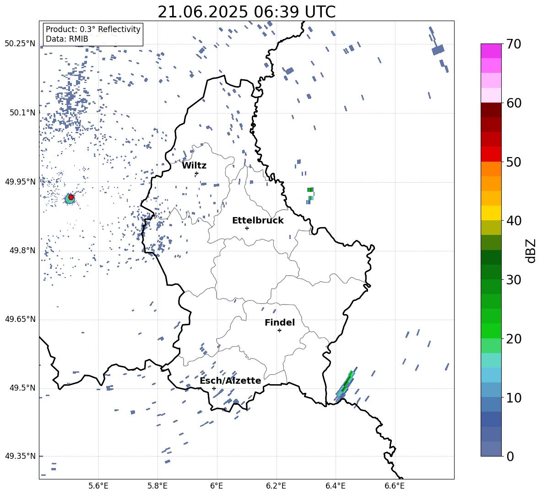Click the 30 value on the colorbar
The image size is (542, 495).
click(x=514, y=280)
